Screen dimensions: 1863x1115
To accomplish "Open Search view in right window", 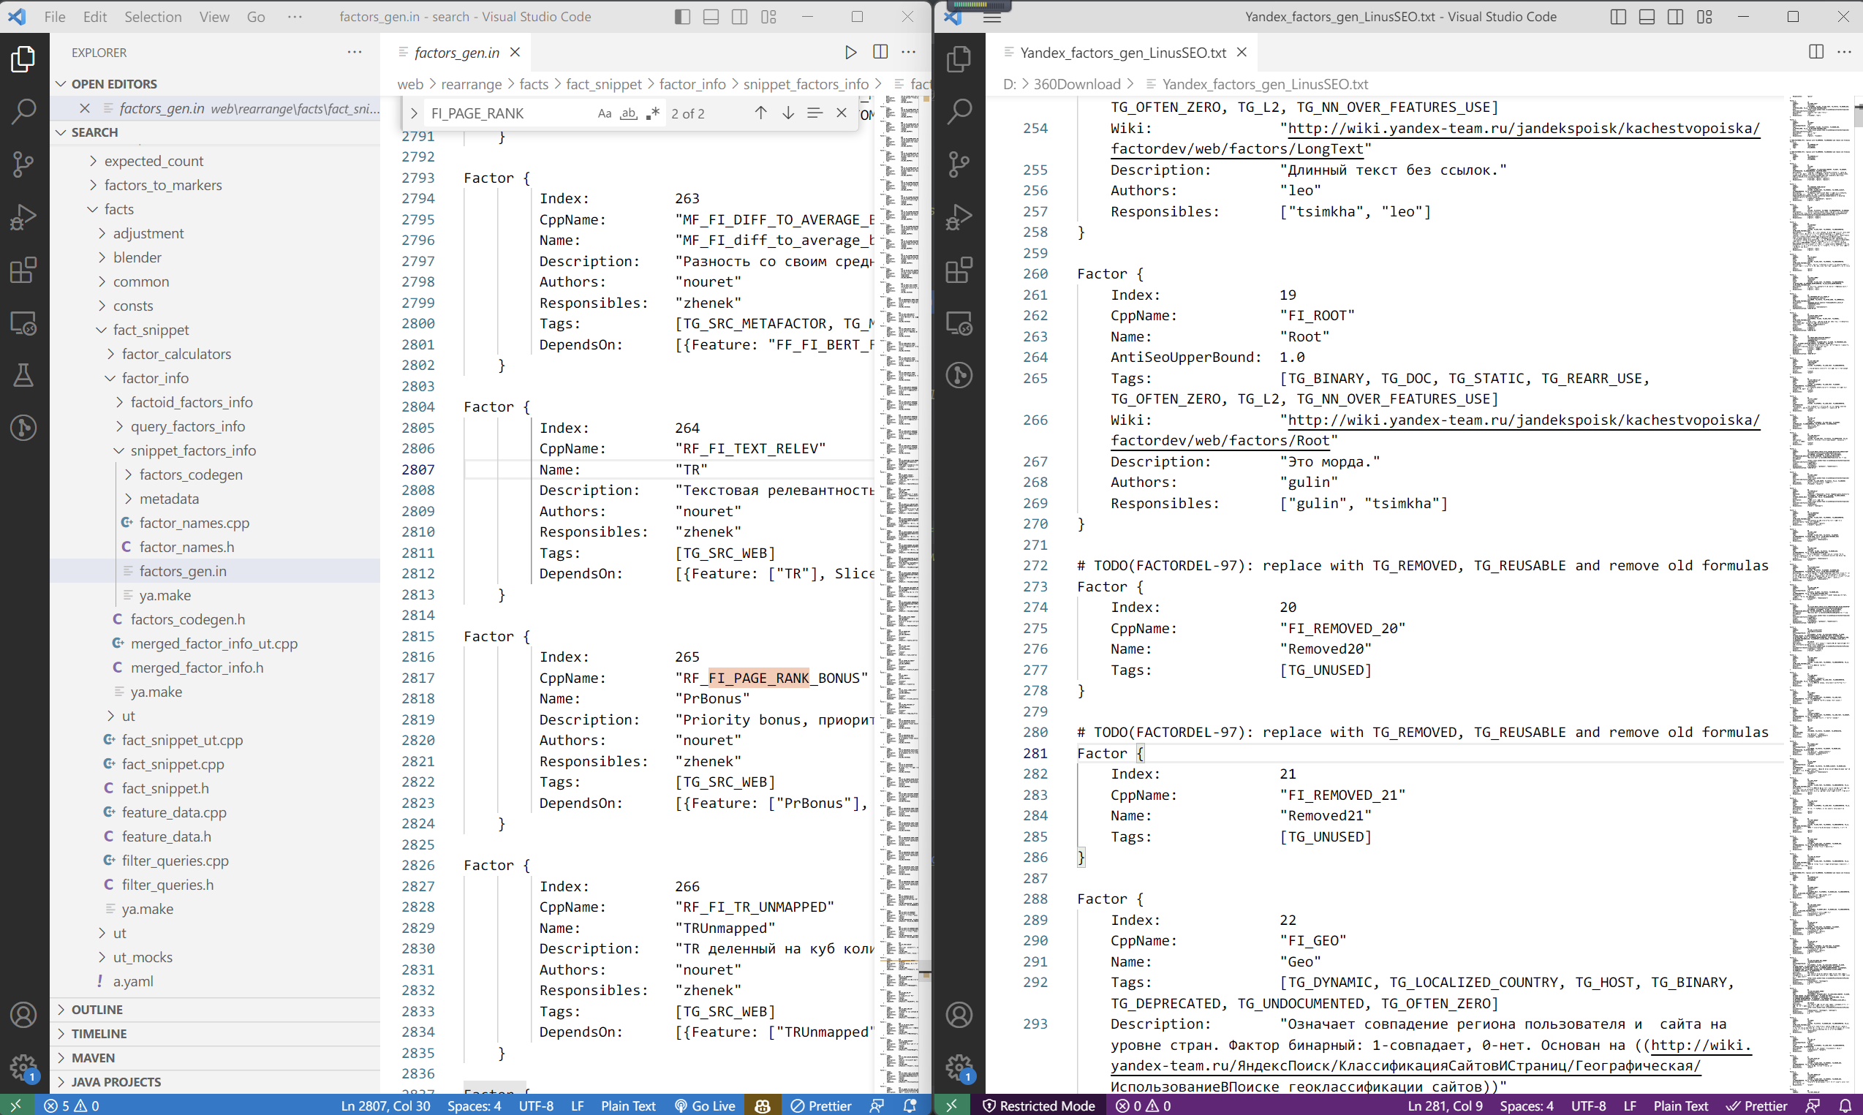I will [x=959, y=111].
